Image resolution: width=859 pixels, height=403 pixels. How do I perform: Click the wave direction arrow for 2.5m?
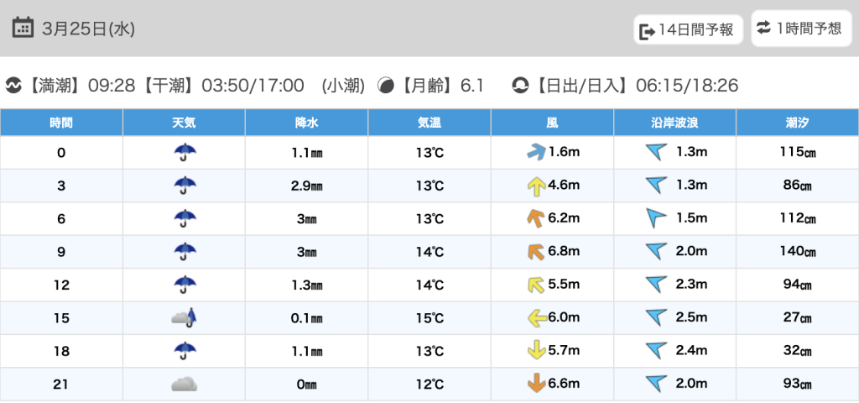pyautogui.click(x=655, y=317)
